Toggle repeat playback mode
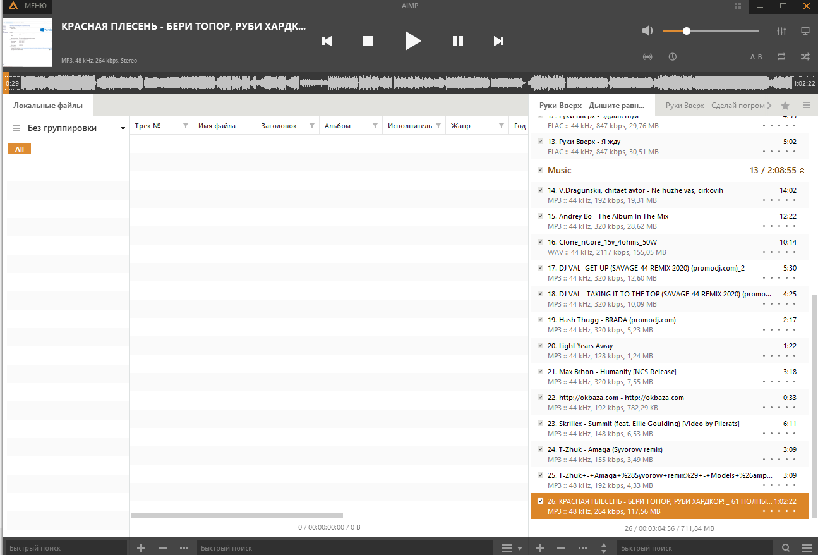The width and height of the screenshot is (818, 555). (781, 57)
